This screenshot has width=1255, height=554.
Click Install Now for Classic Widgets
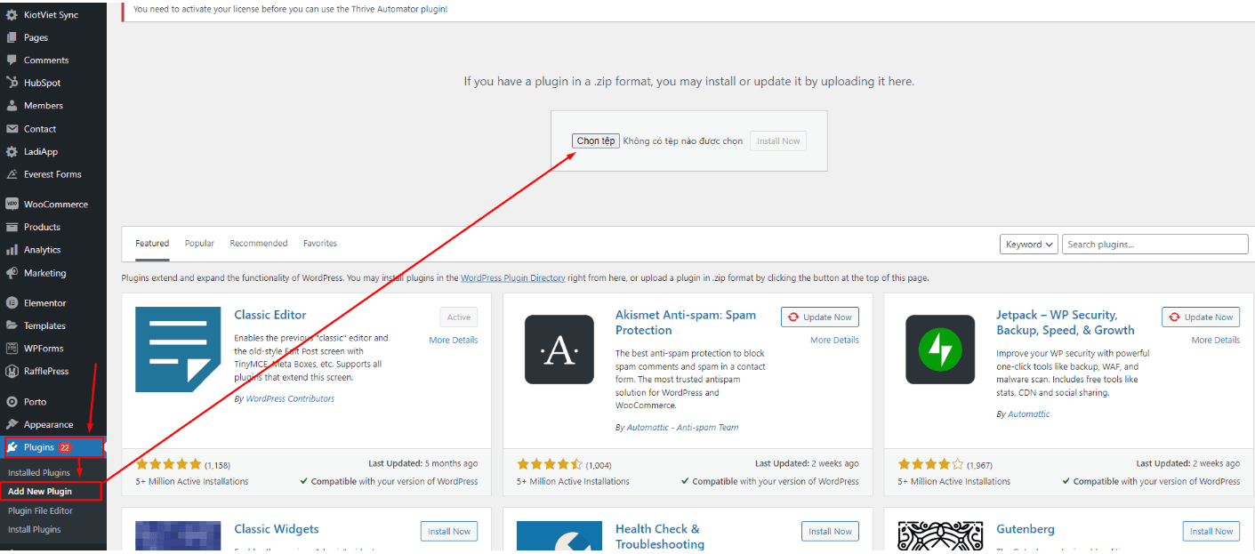pos(449,532)
